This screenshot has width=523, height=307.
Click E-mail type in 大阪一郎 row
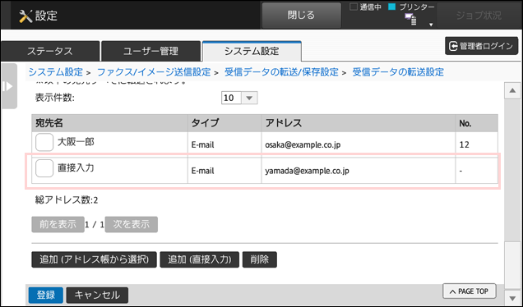(x=203, y=144)
